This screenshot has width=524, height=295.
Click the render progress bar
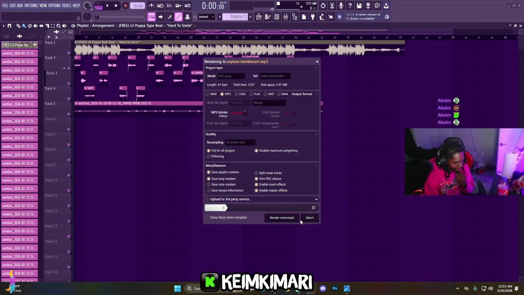262,208
